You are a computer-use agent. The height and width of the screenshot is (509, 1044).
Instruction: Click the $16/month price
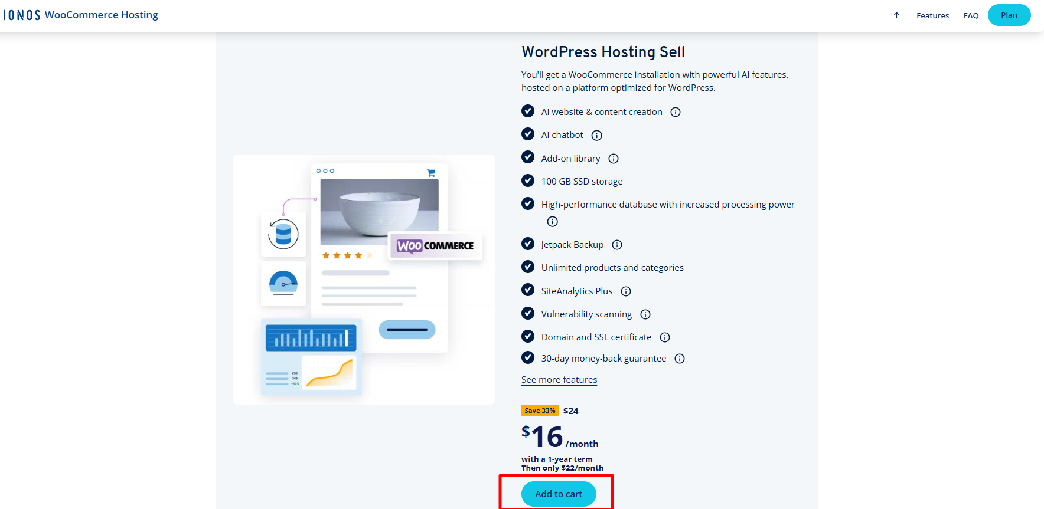click(x=560, y=438)
